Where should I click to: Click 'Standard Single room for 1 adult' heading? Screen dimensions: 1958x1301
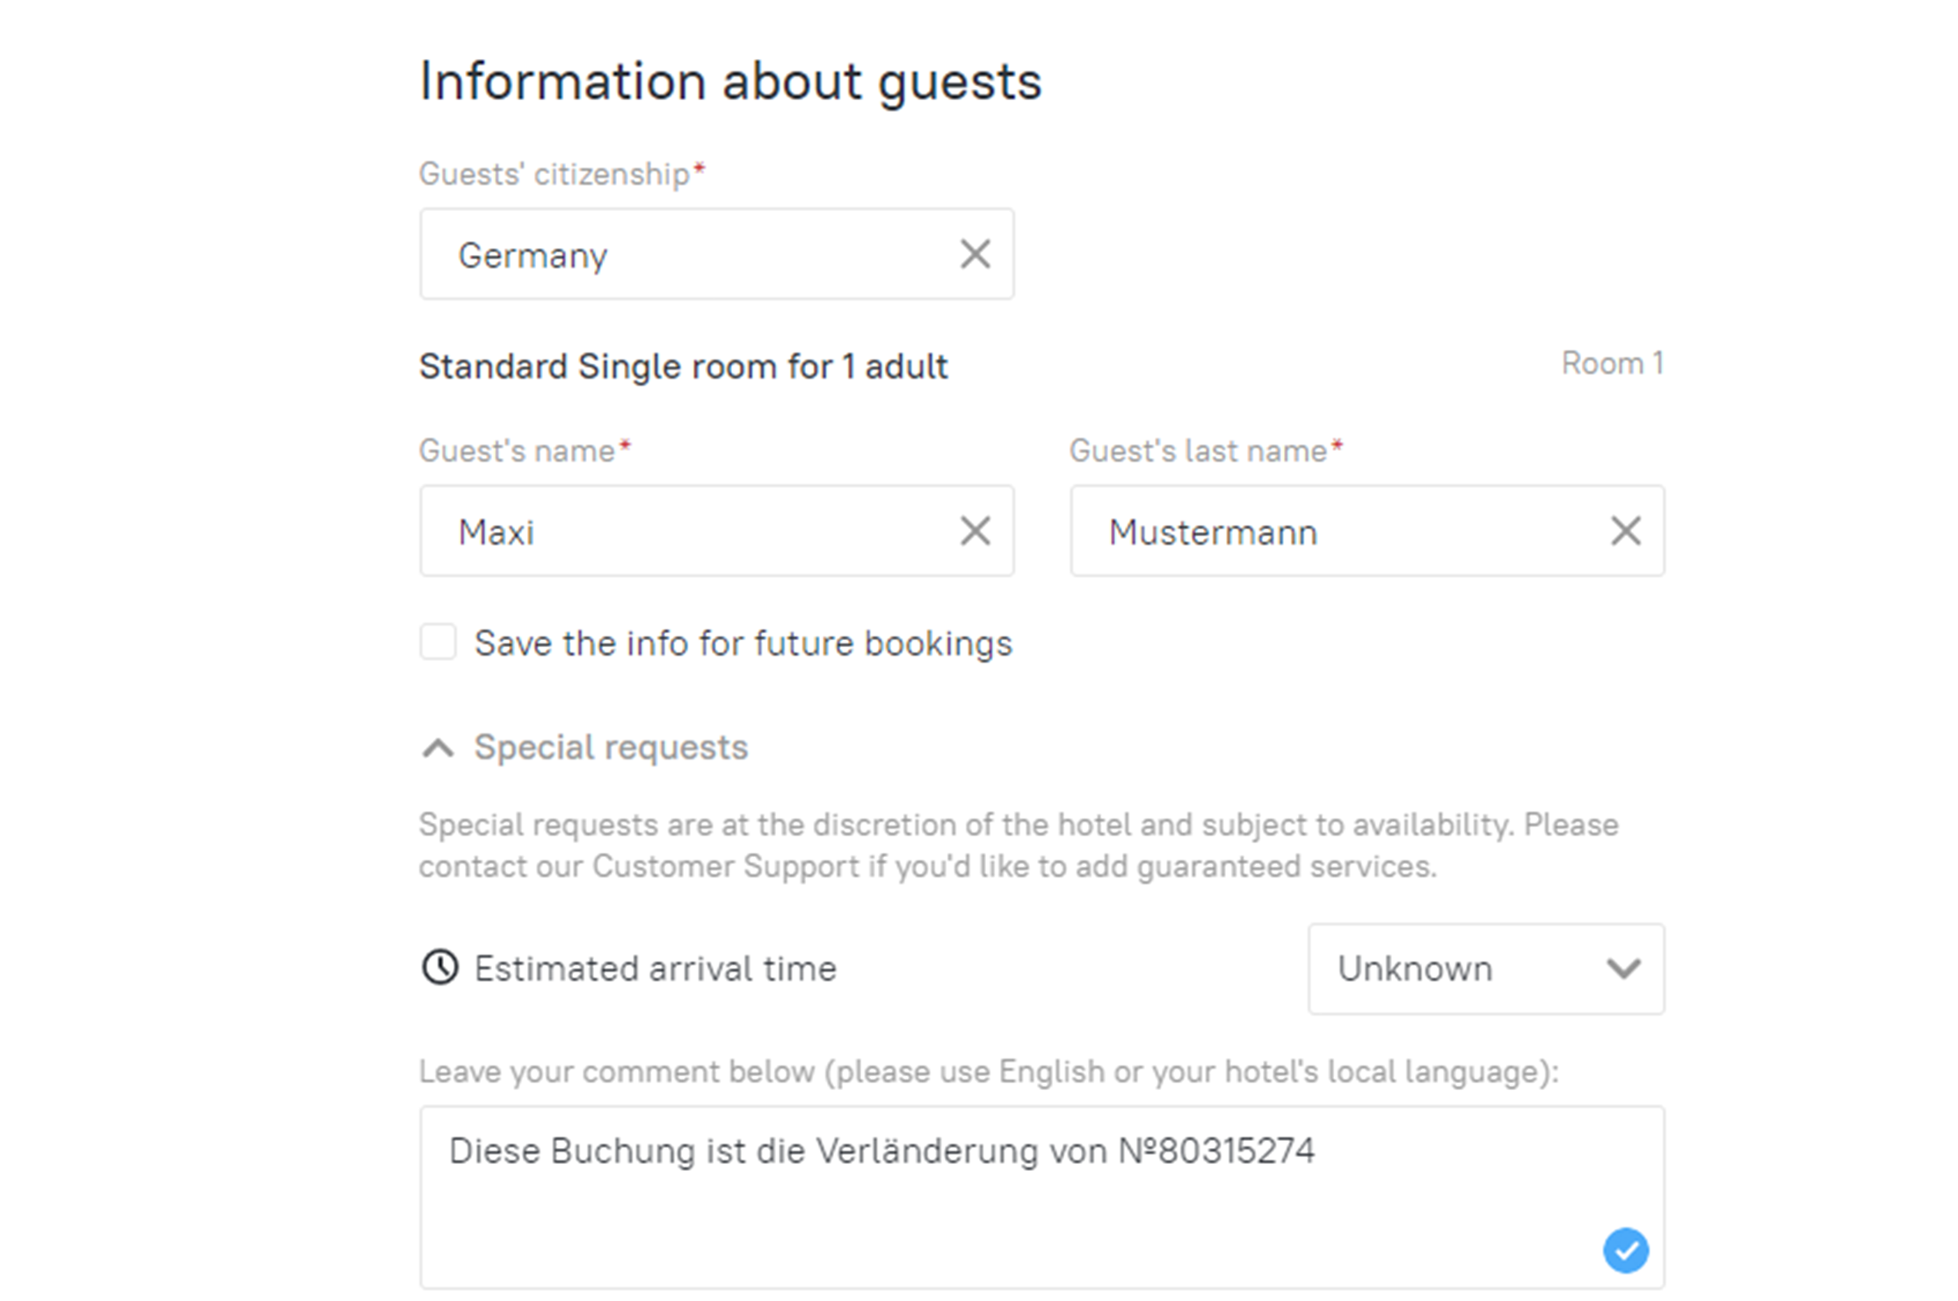(x=683, y=367)
